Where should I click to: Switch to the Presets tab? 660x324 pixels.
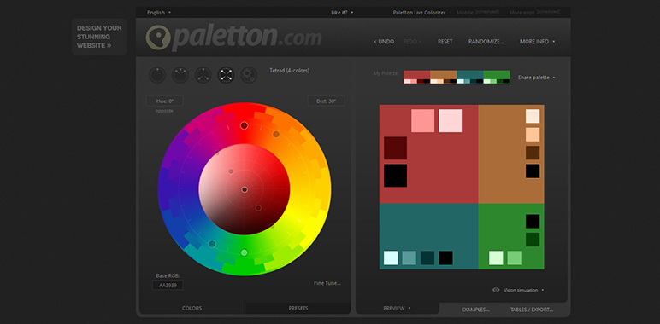click(x=298, y=308)
